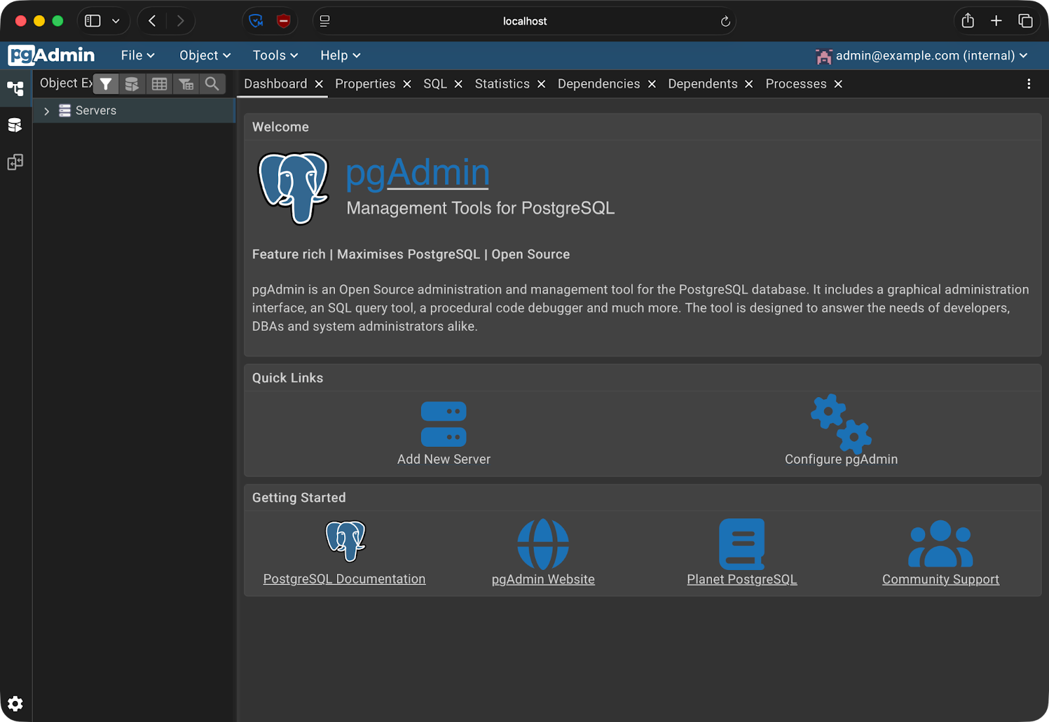Screen dimensions: 1049x722
Task: Switch to the Properties tab
Action: pyautogui.click(x=365, y=84)
